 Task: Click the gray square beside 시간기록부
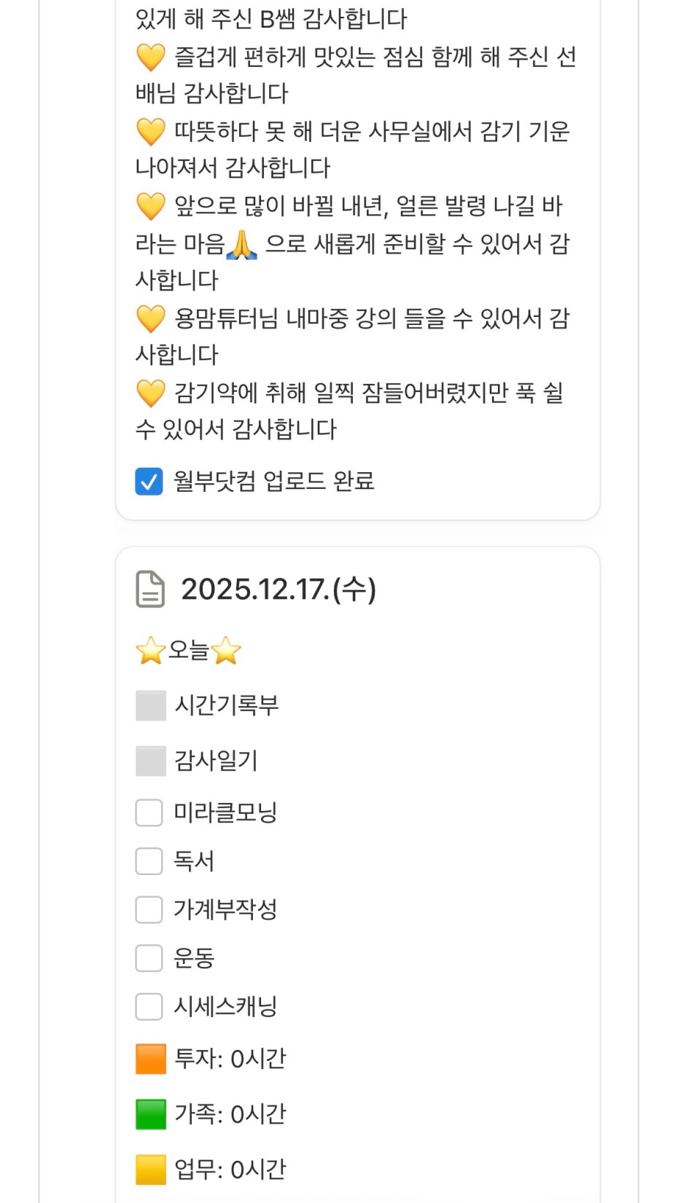tap(151, 705)
